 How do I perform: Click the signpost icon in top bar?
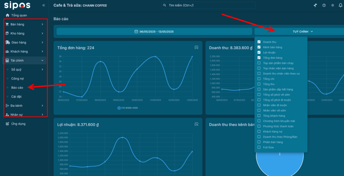[x=315, y=5]
